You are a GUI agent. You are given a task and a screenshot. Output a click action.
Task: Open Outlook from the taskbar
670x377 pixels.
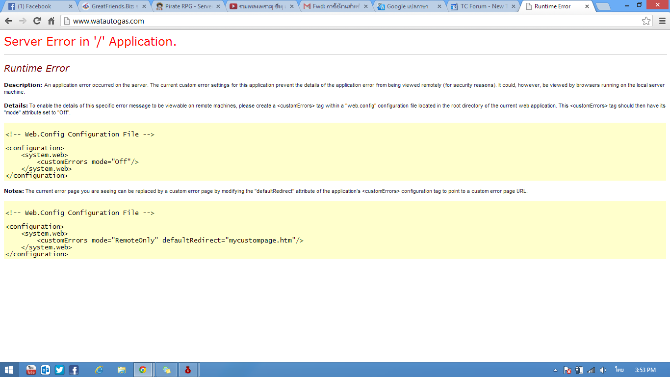tap(45, 370)
